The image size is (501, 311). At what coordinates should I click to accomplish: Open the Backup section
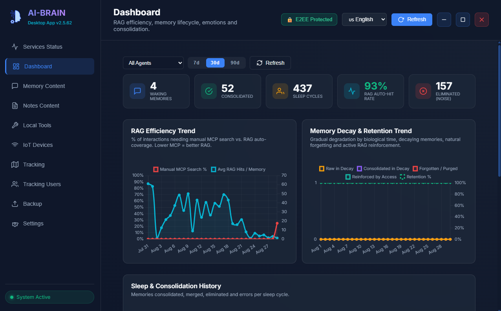coord(49,204)
